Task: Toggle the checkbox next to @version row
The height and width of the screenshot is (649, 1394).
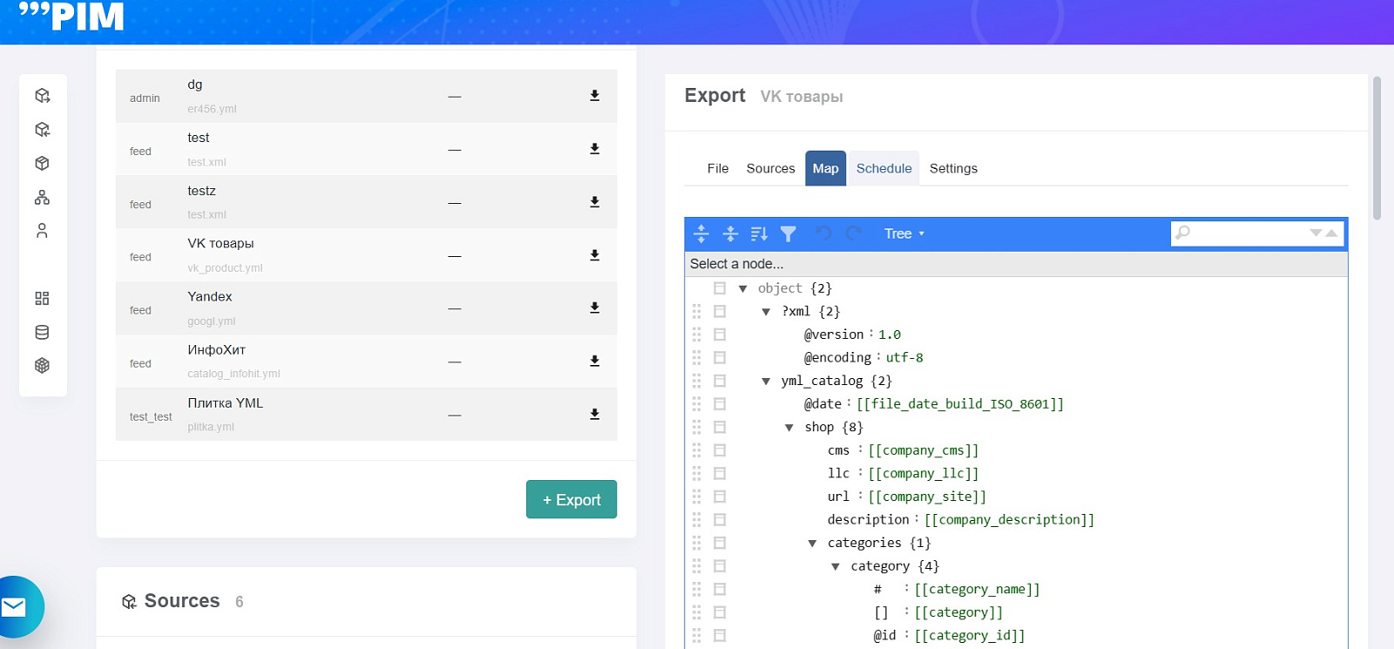Action: 720,335
